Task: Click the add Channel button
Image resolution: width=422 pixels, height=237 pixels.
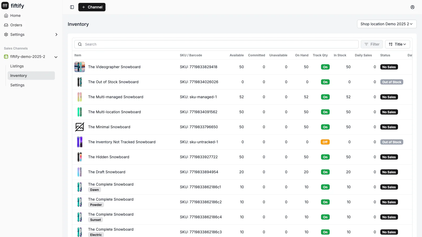Action: coord(92,7)
